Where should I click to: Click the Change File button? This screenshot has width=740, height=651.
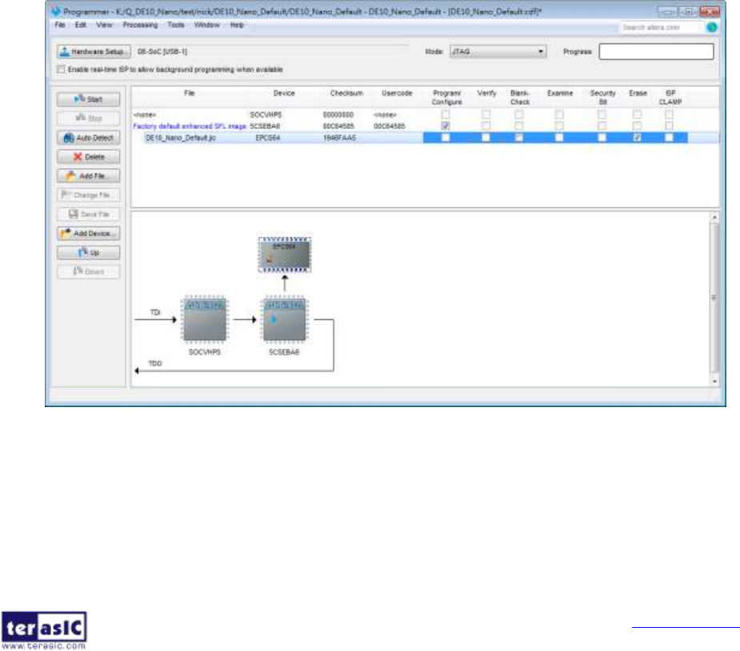pos(88,195)
